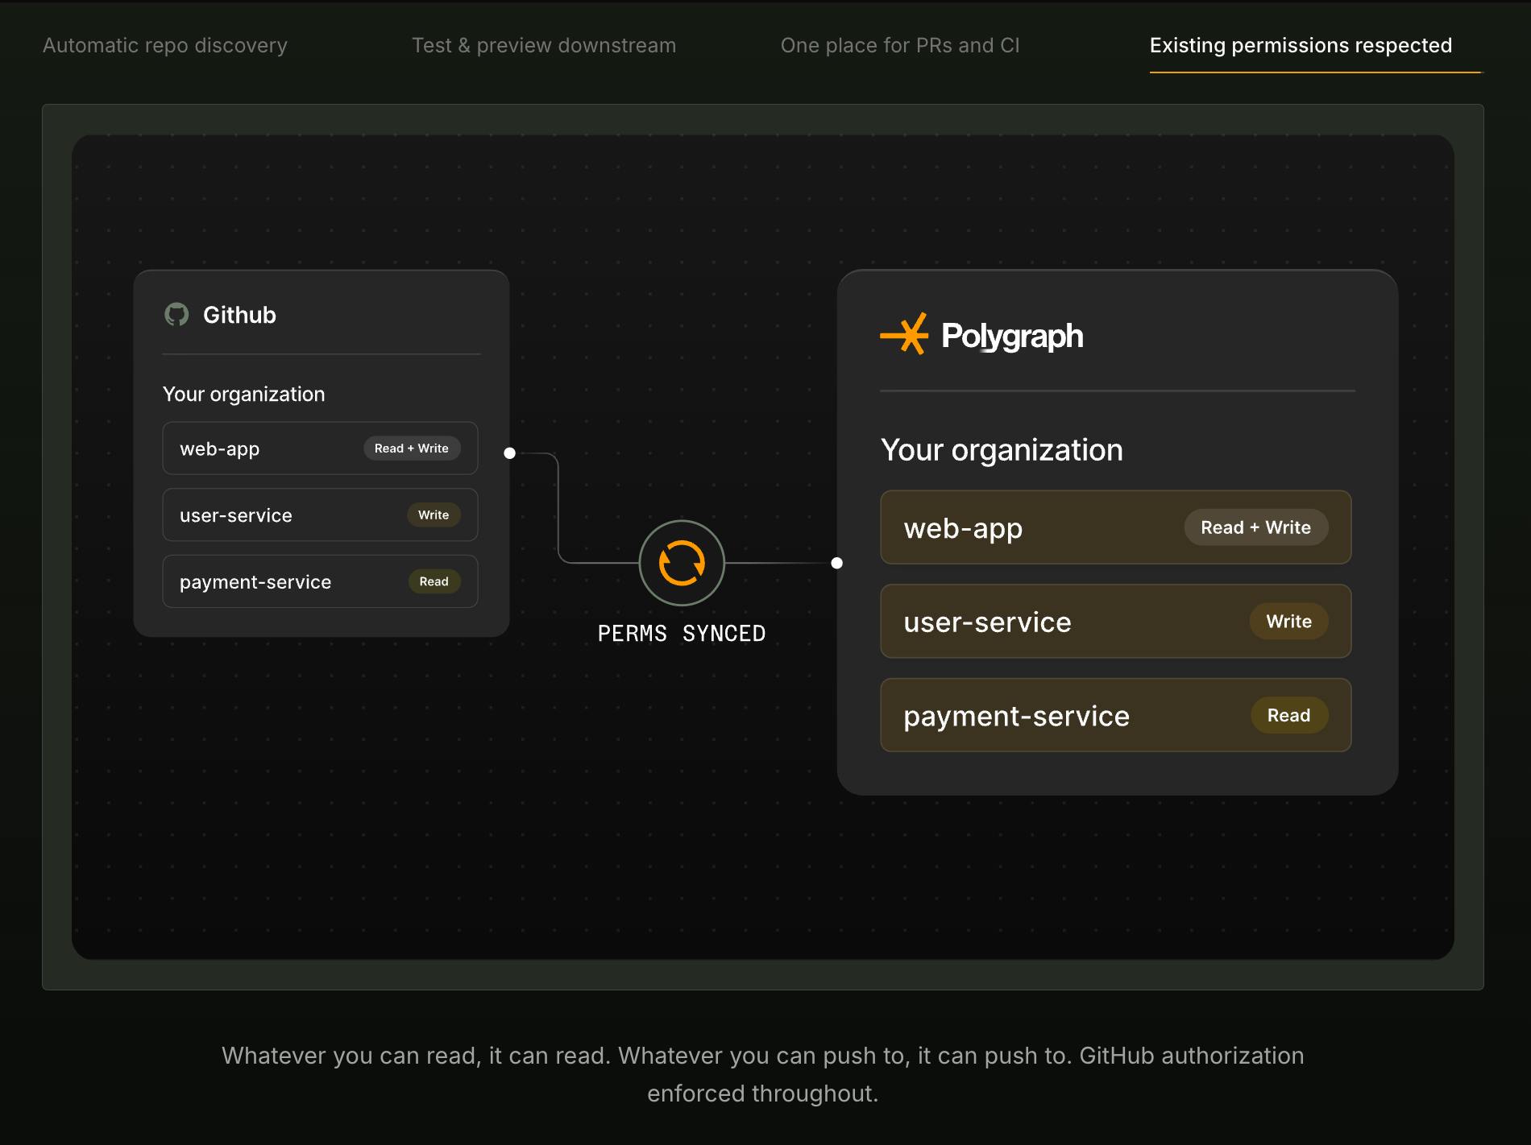Select user-service row in Polygraph card
This screenshot has width=1531, height=1145.
pos(1116,621)
